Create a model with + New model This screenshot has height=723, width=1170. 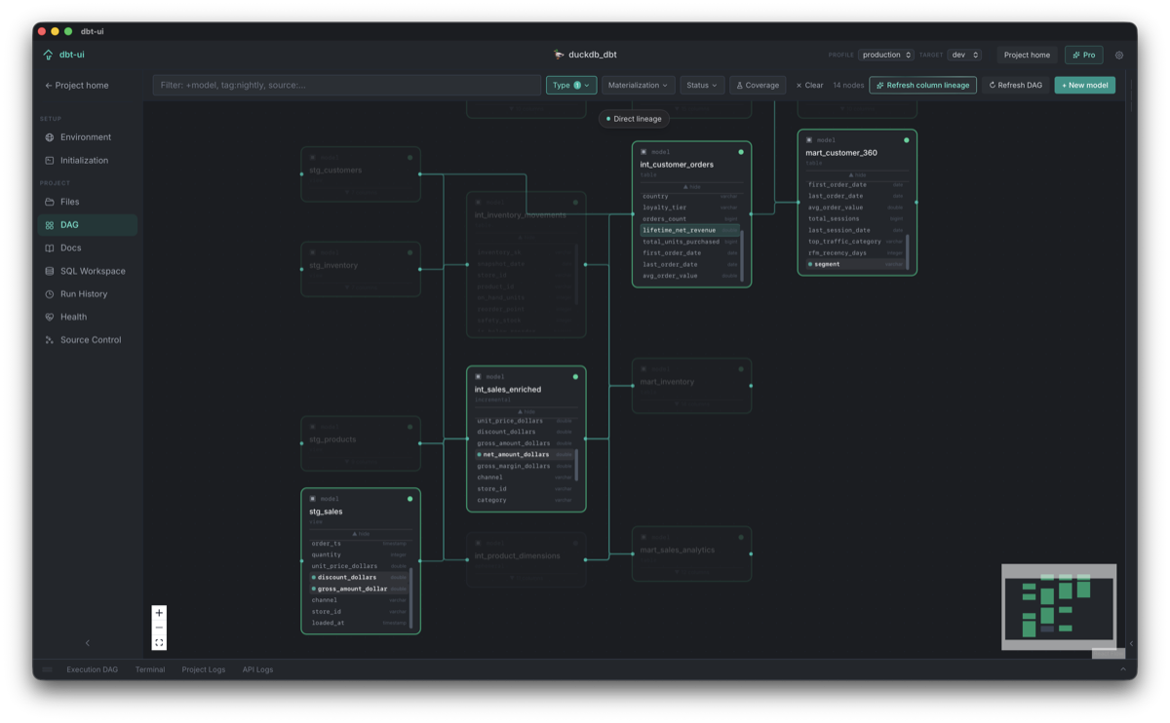tap(1085, 85)
